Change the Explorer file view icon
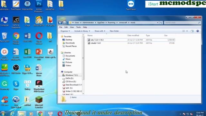 pos(184,31)
